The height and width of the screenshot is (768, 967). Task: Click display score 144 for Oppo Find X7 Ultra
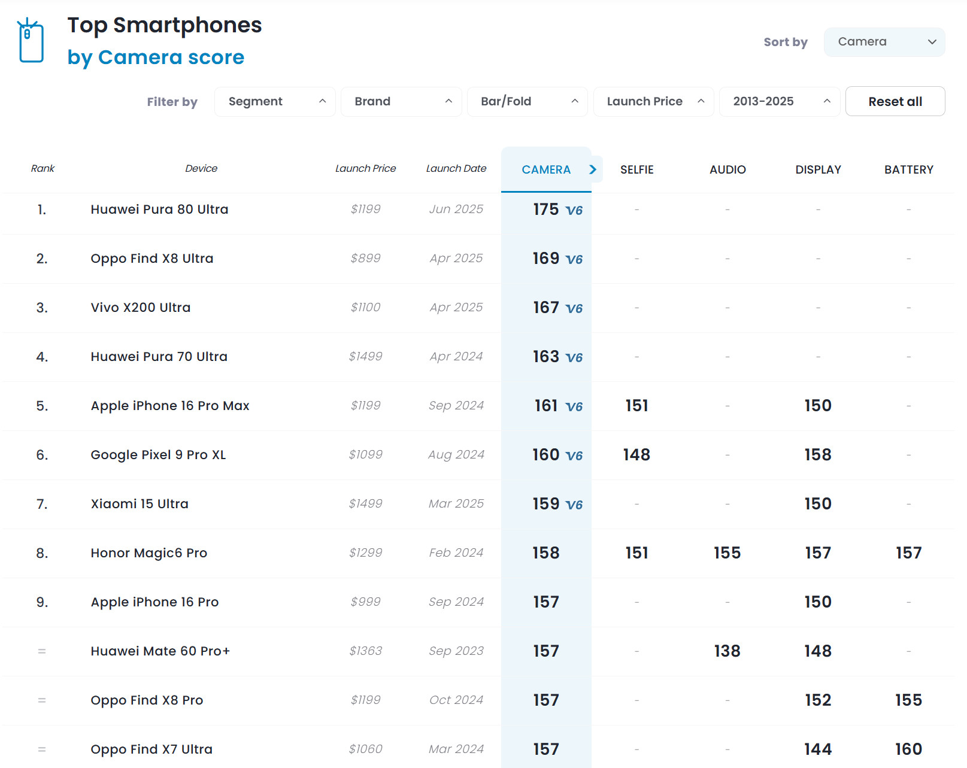click(x=818, y=749)
